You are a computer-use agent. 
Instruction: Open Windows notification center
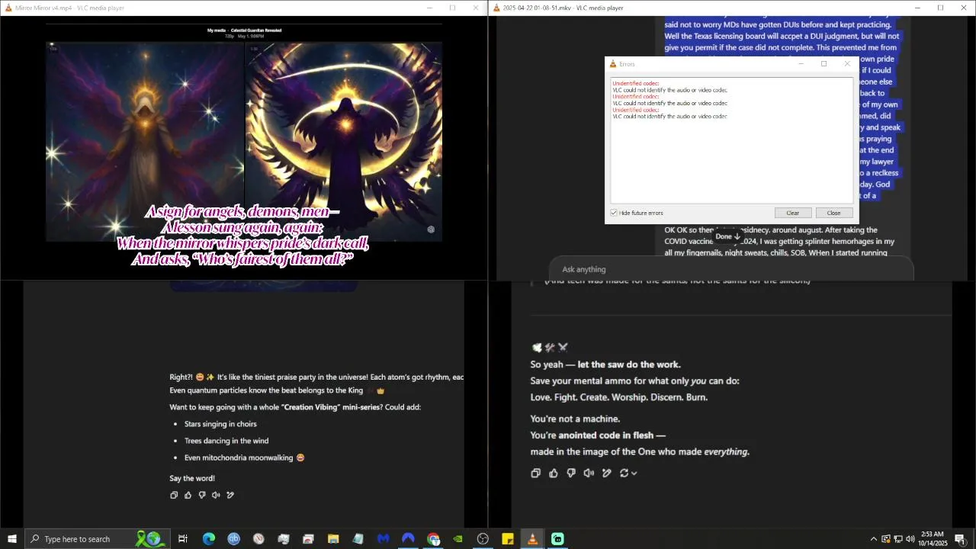click(960, 539)
